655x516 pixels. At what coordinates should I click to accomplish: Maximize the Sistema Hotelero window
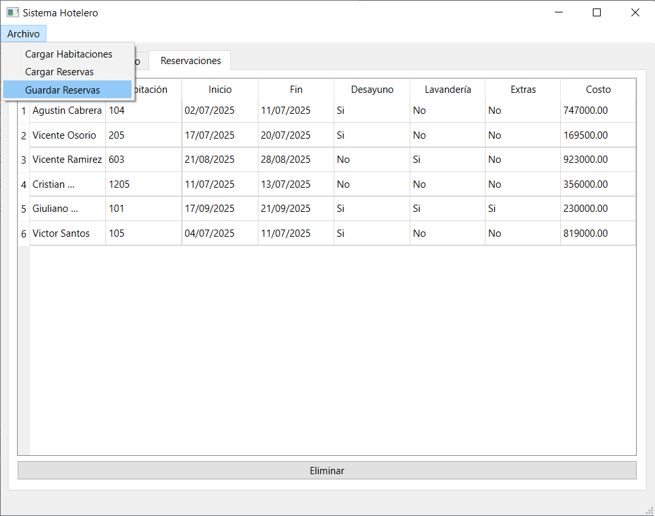pos(597,12)
